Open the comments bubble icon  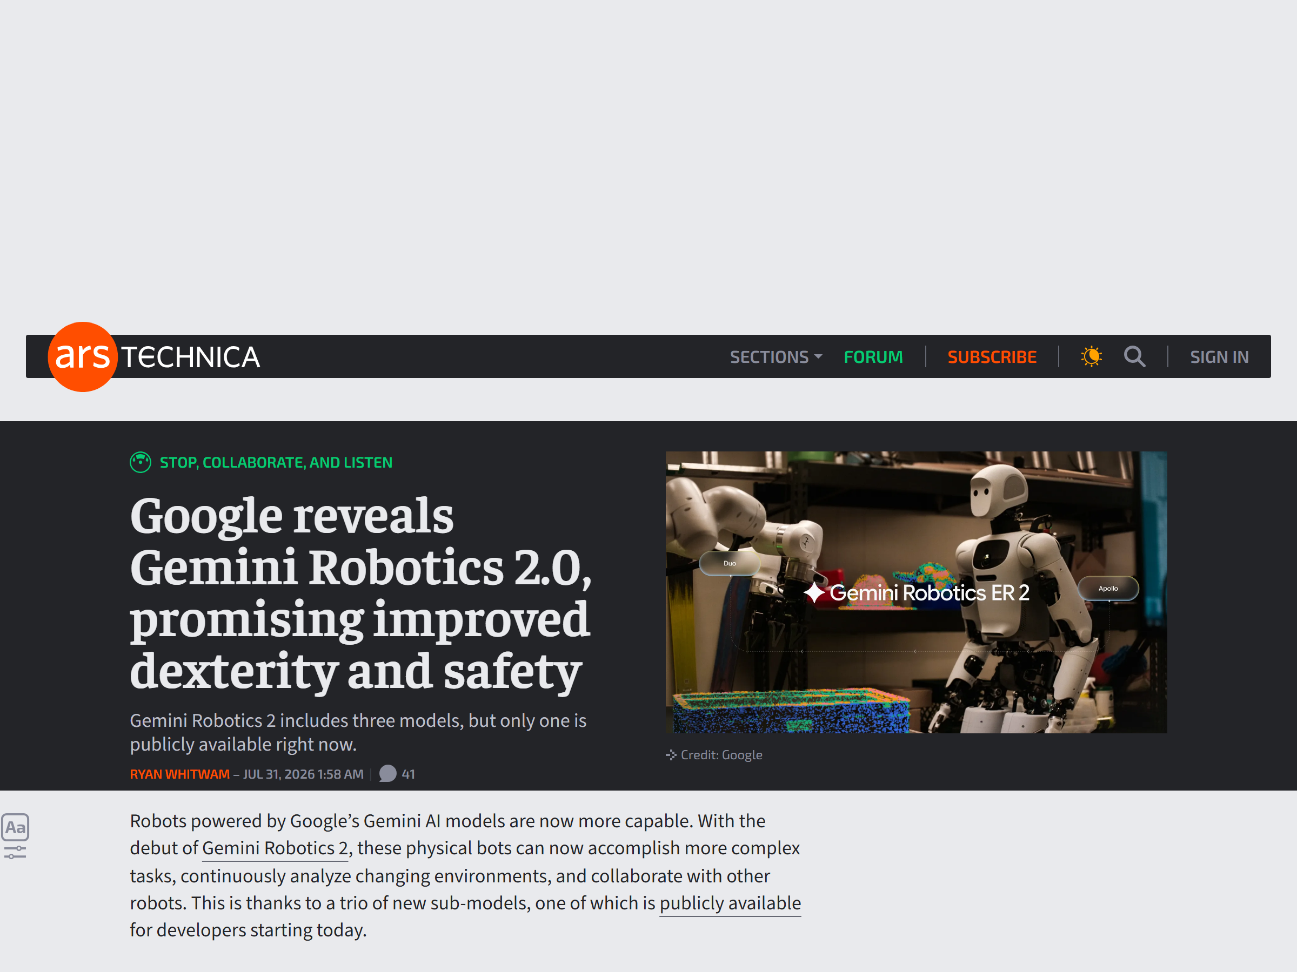click(x=387, y=774)
